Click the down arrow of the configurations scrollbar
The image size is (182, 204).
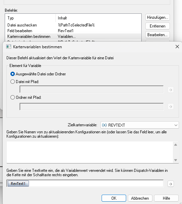[x=176, y=160]
